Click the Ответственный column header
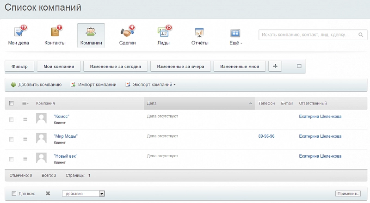370x203 pixels. pos(313,104)
